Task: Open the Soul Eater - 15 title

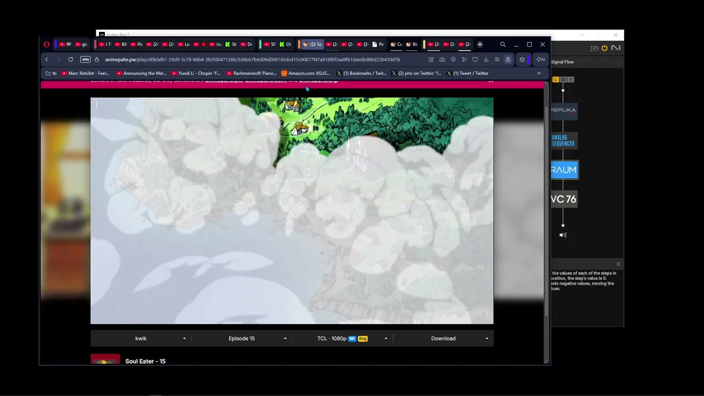Action: click(145, 361)
